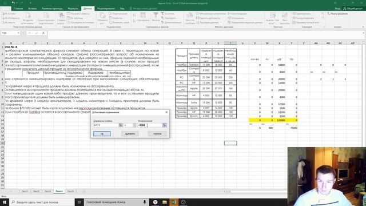The width and height of the screenshot is (366, 206).
Task: Click the Windows taskbar search box
Action: [x=42, y=202]
